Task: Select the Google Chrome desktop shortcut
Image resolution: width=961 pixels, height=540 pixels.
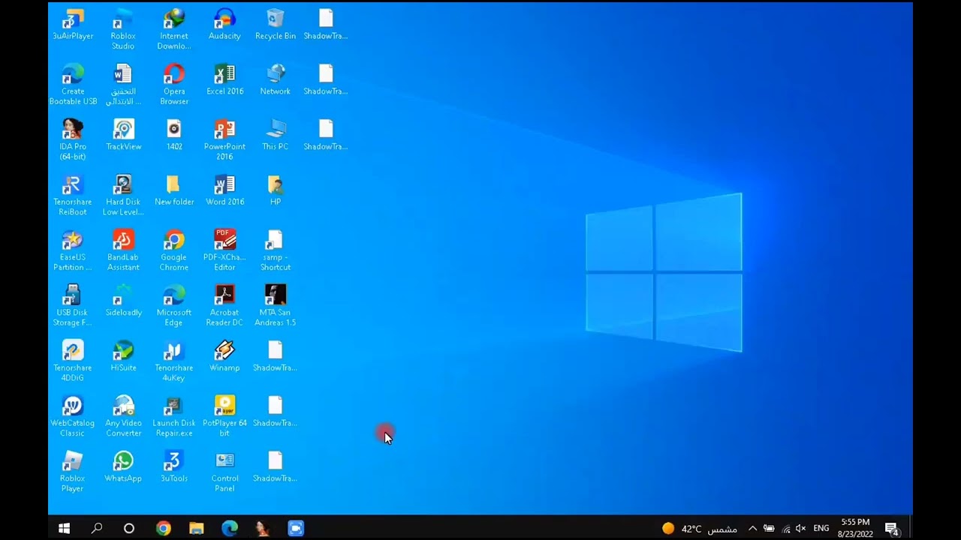Action: point(174,251)
